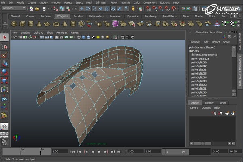This screenshot has height=162, width=243.
Task: Switch to the Render layer tab
Action: [x=209, y=103]
